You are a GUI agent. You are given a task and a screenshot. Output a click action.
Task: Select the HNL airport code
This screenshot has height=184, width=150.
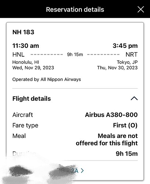pos(18,54)
